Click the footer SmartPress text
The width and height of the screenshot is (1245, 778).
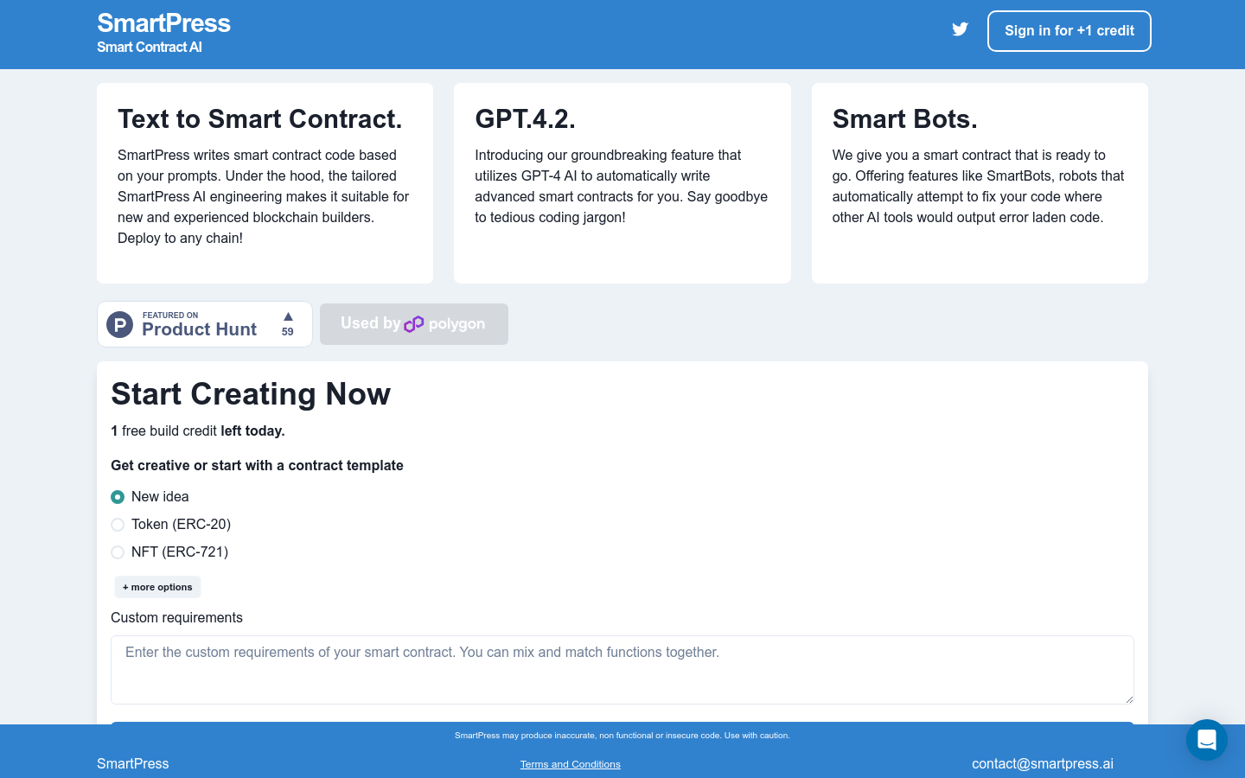tap(133, 763)
